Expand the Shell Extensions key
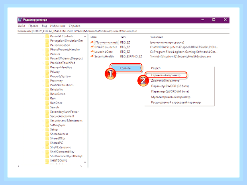This screenshot has height=185, width=247. pyautogui.click(x=43, y=148)
